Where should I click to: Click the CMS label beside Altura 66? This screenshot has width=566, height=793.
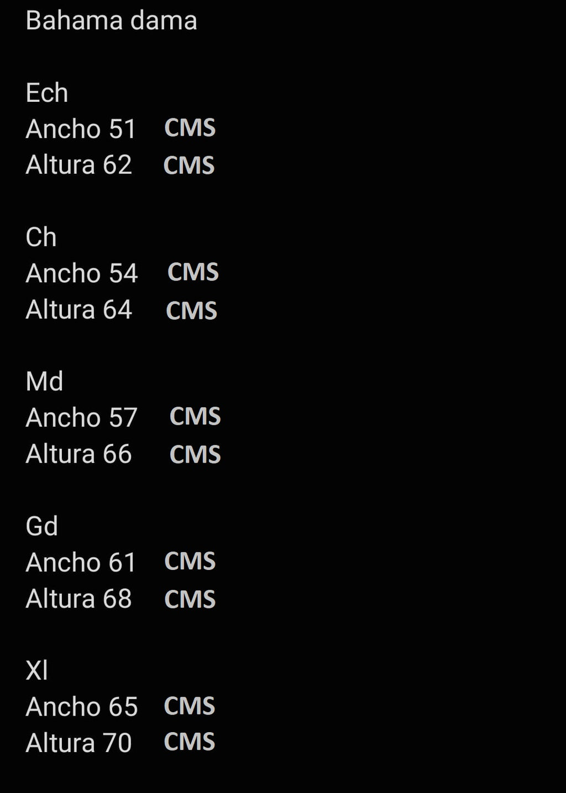point(195,454)
